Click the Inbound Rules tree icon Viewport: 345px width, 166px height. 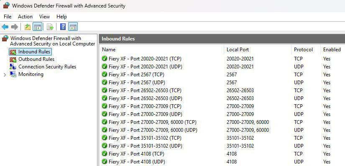click(13, 52)
